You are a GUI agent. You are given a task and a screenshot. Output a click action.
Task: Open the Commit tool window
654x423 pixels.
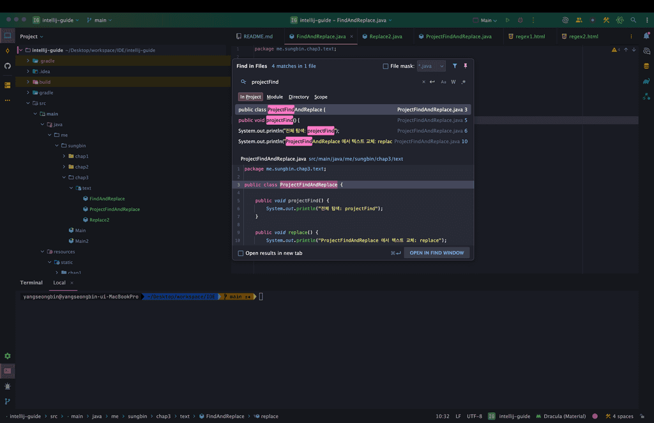click(x=8, y=51)
